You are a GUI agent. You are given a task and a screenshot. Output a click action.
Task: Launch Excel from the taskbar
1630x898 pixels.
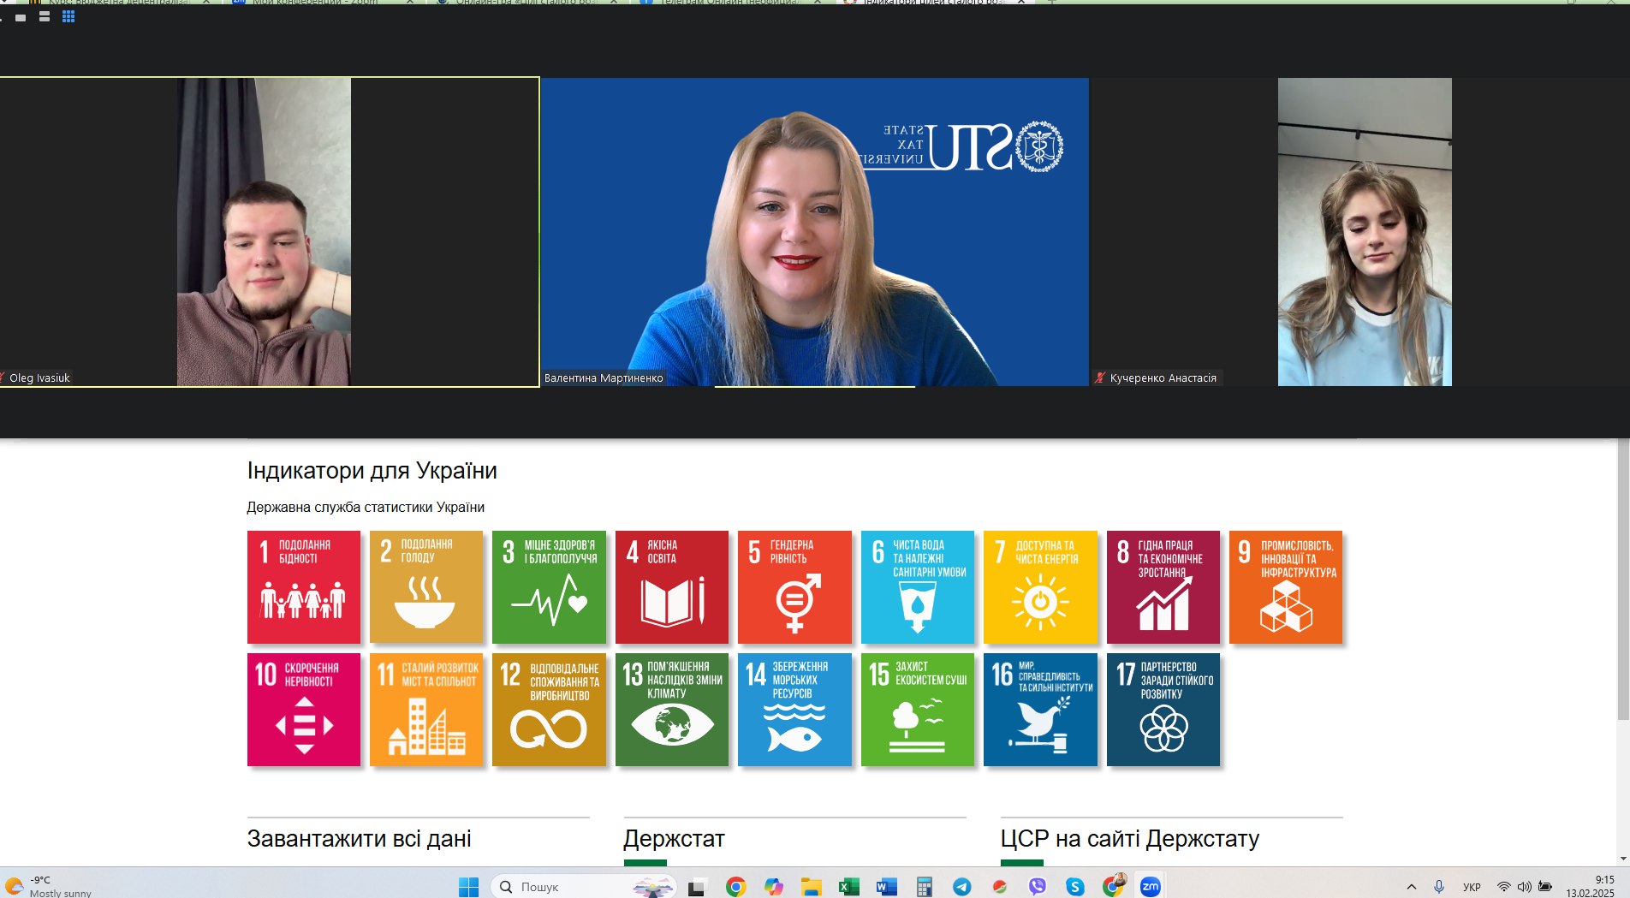pos(848,887)
